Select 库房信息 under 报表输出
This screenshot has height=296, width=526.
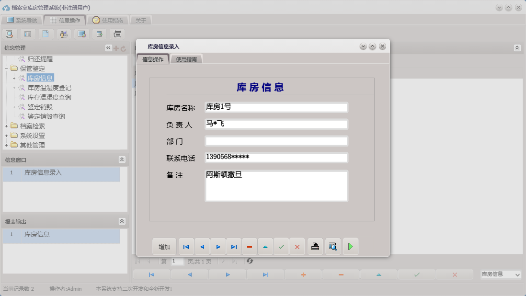pos(36,234)
